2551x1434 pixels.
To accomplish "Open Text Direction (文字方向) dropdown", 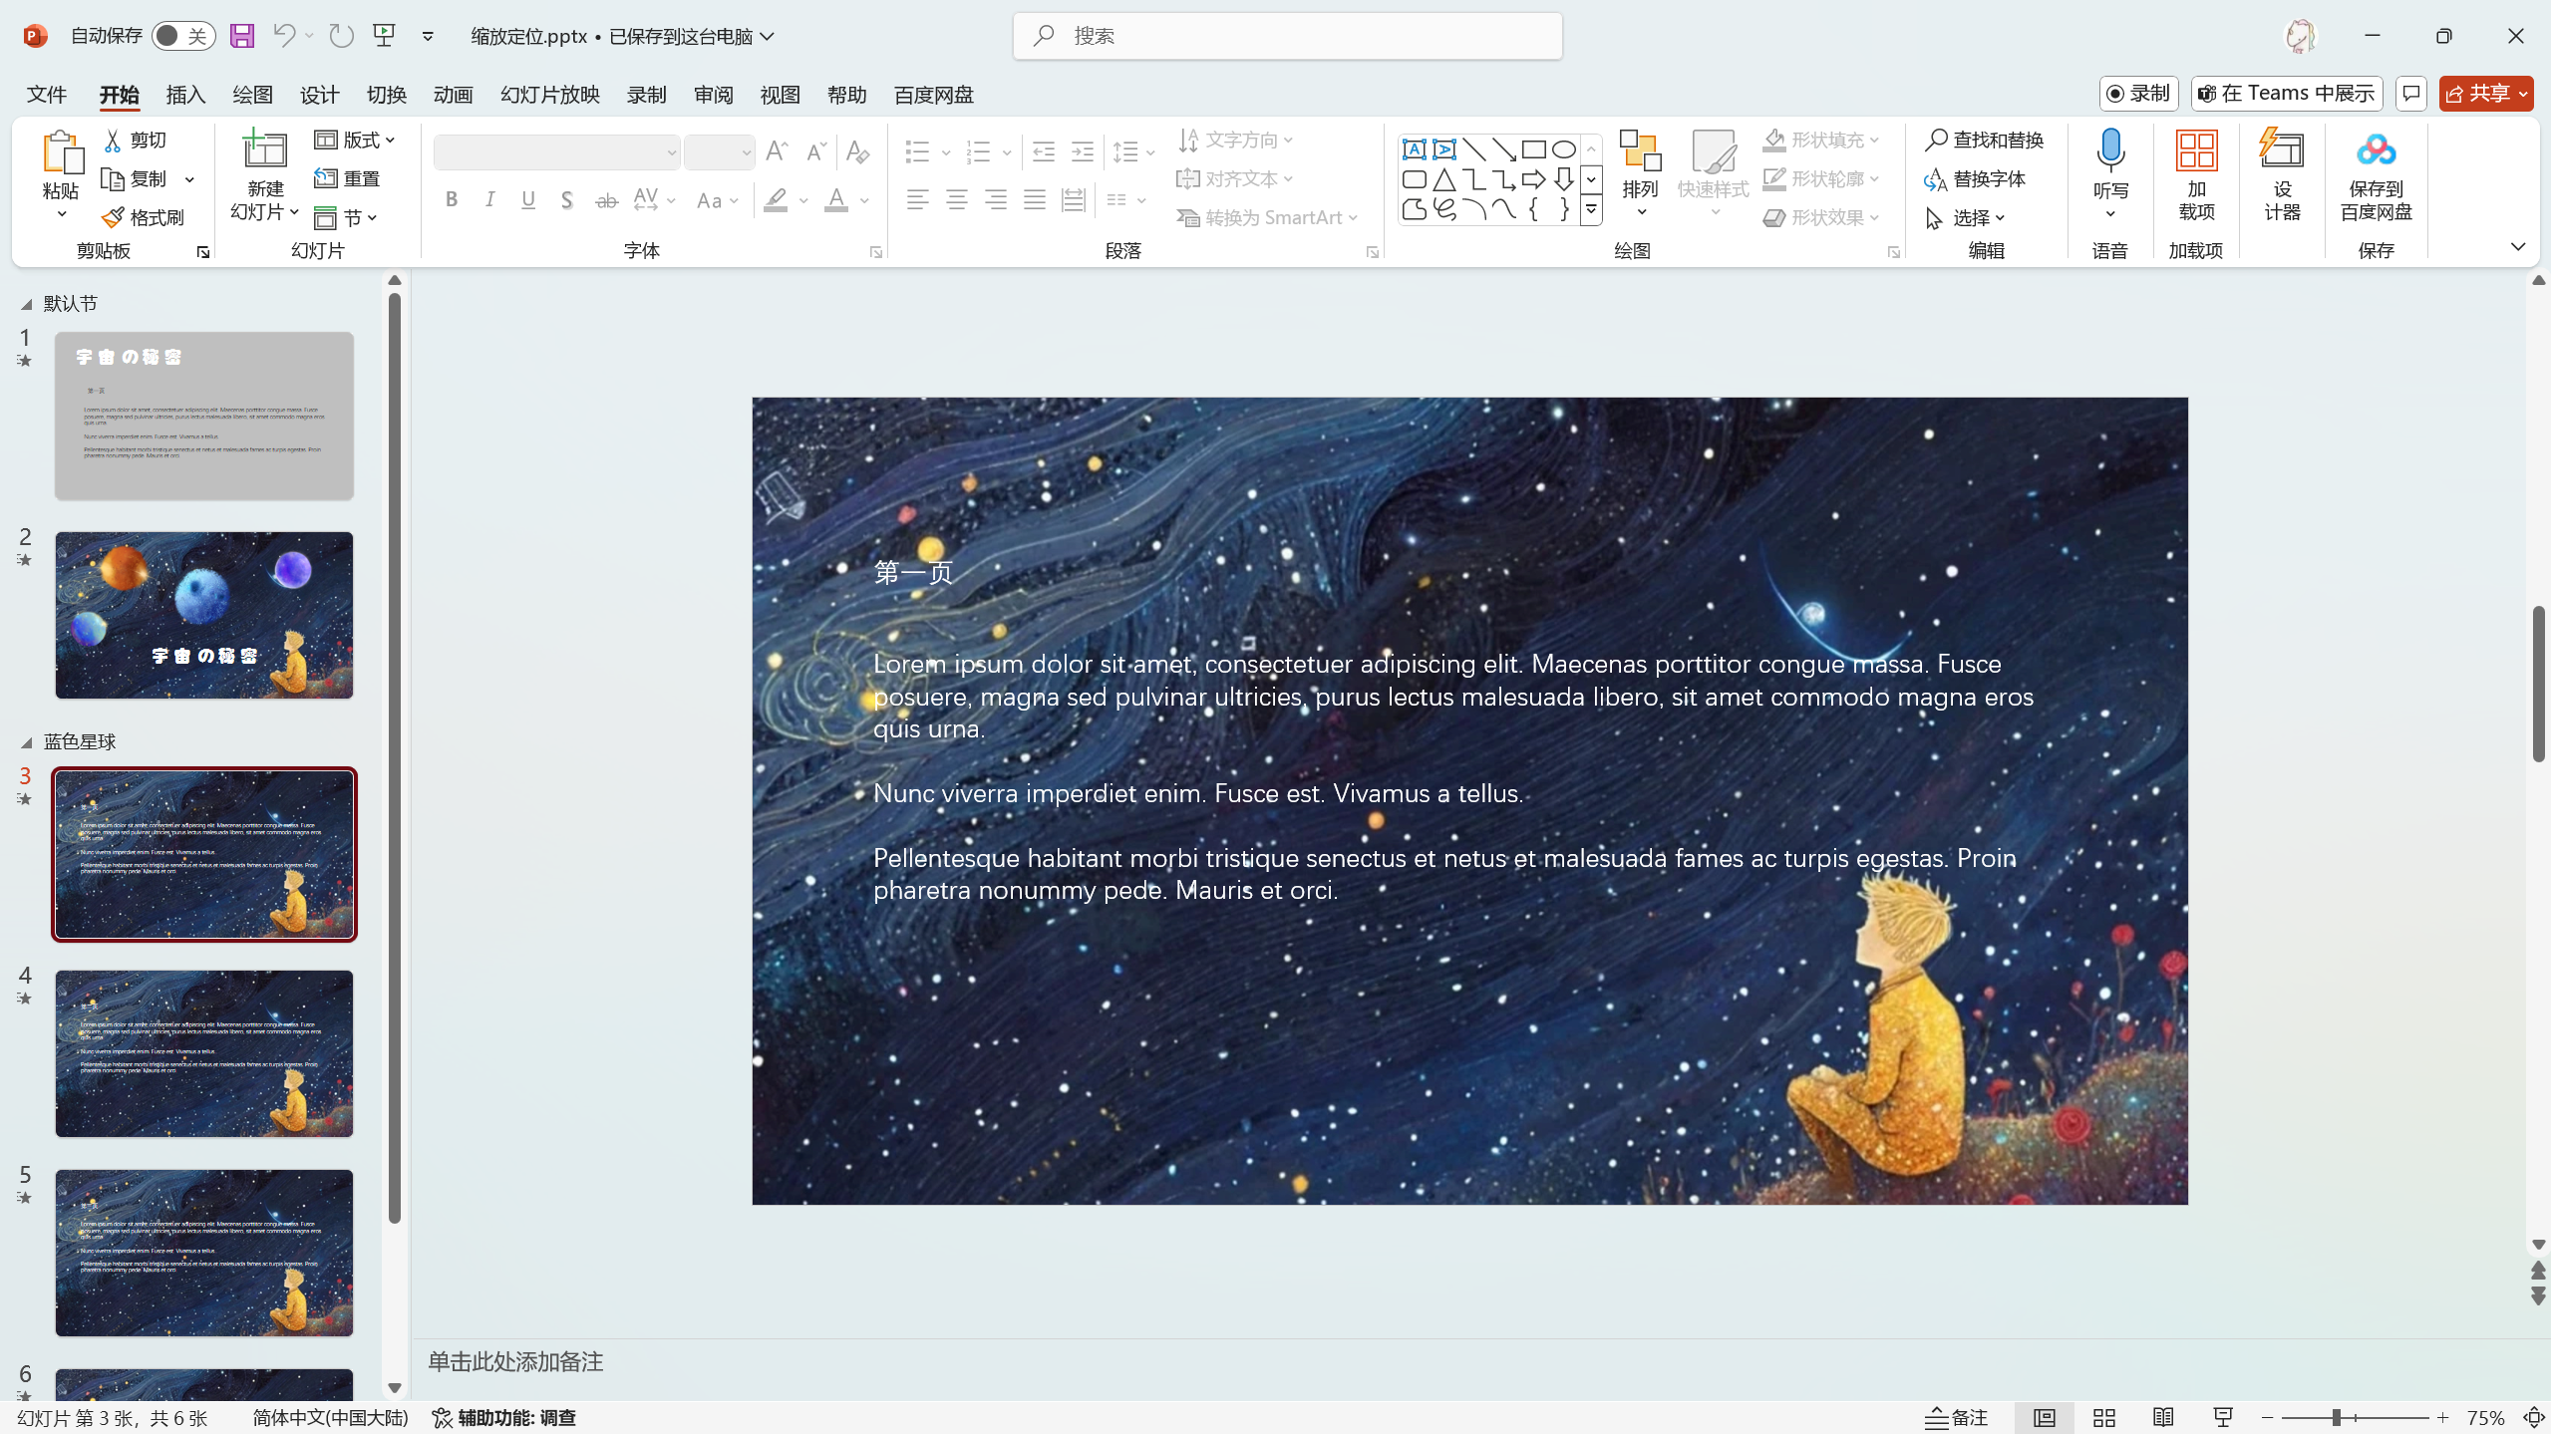I will tap(1236, 140).
